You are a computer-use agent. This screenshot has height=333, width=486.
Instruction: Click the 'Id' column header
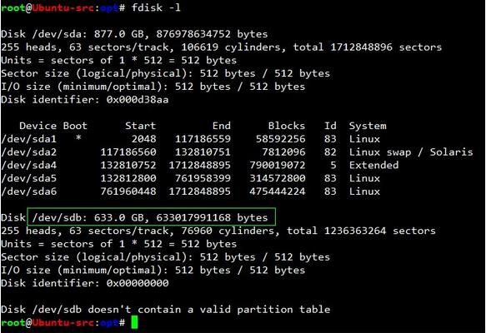(x=330, y=126)
